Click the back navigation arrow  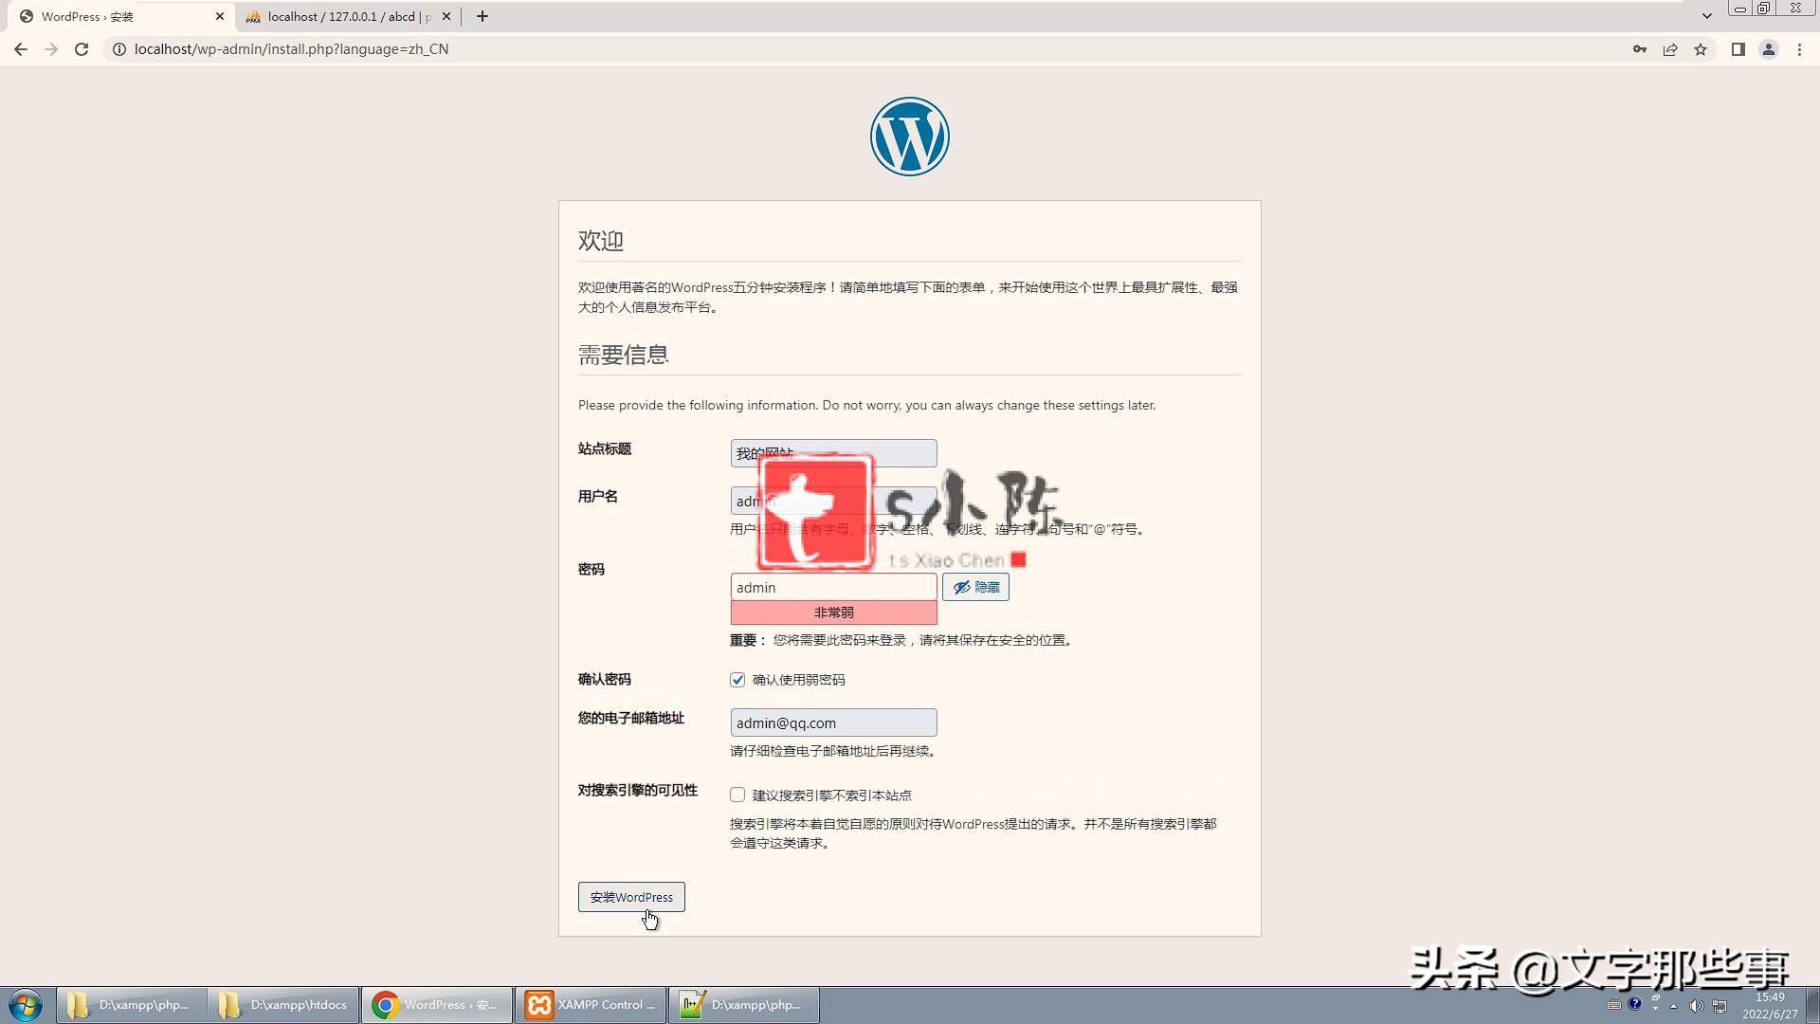[21, 49]
